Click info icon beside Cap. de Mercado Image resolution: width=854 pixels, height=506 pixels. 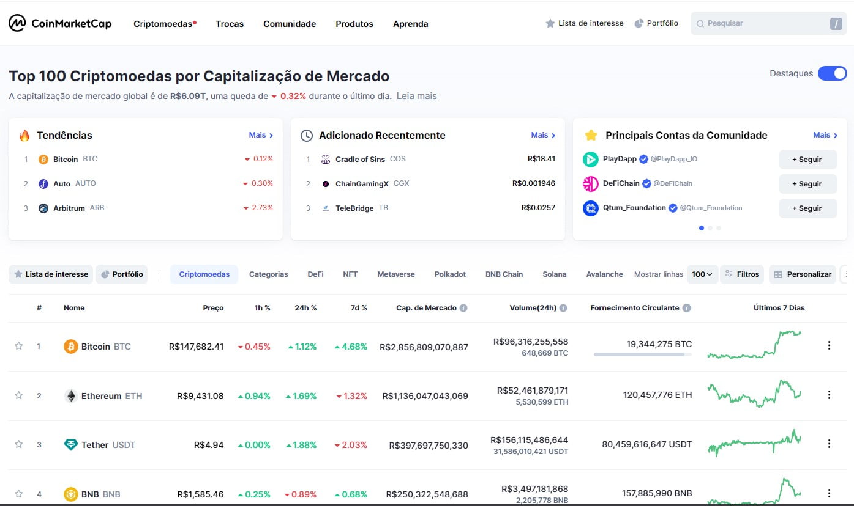(463, 308)
